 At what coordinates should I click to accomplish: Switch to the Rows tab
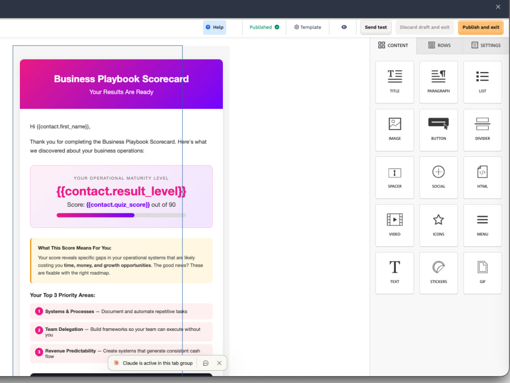pyautogui.click(x=440, y=45)
